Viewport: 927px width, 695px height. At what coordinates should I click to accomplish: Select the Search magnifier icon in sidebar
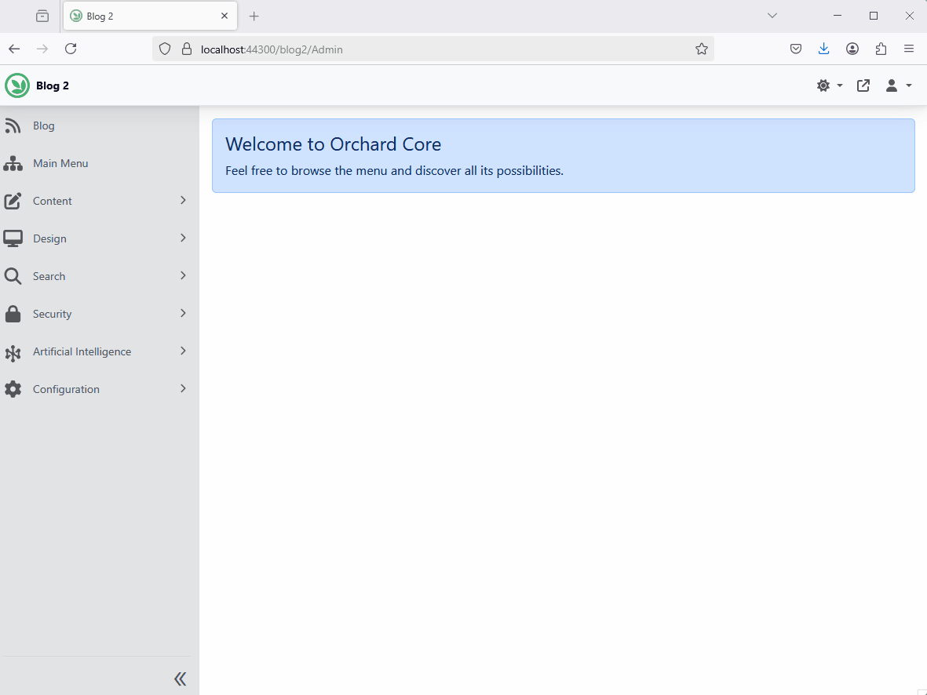pyautogui.click(x=13, y=275)
